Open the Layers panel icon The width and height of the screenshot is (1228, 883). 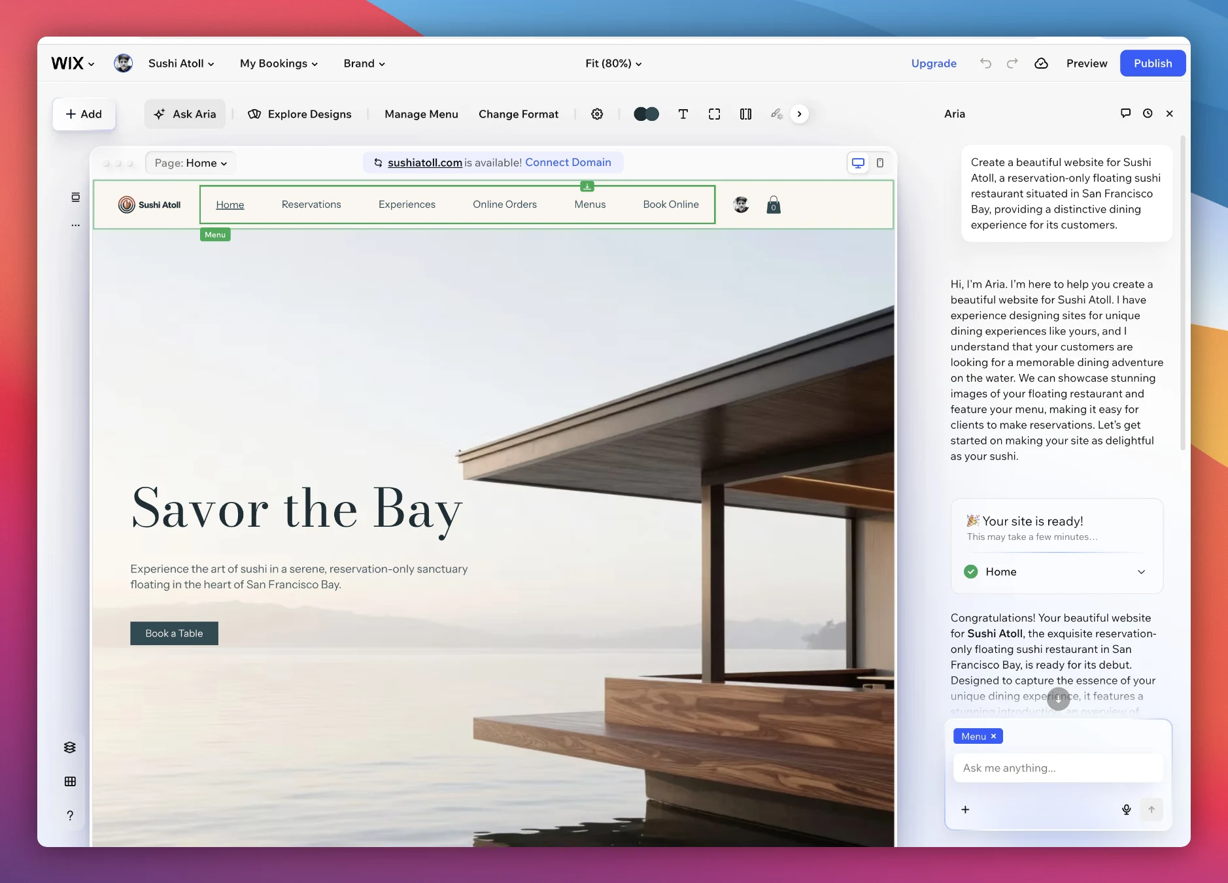pos(70,748)
